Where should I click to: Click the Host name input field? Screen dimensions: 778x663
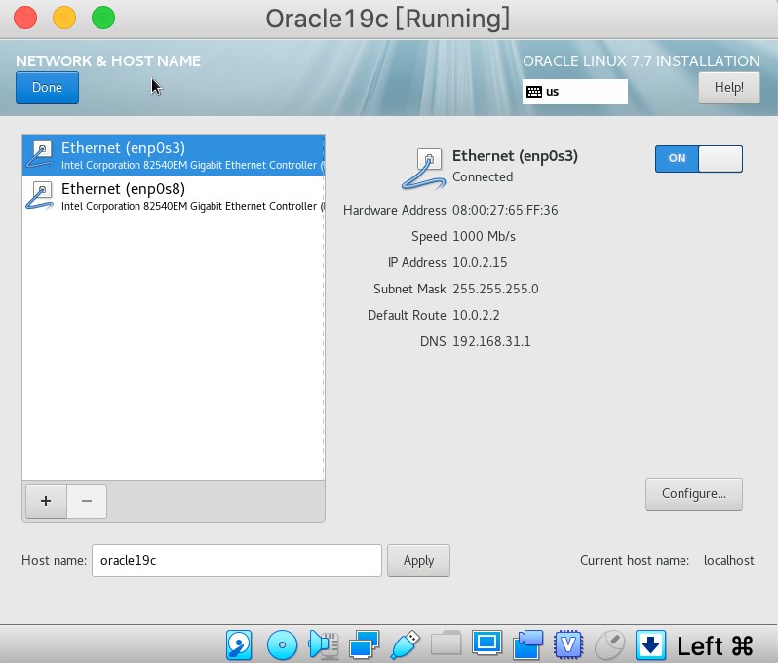coord(237,561)
